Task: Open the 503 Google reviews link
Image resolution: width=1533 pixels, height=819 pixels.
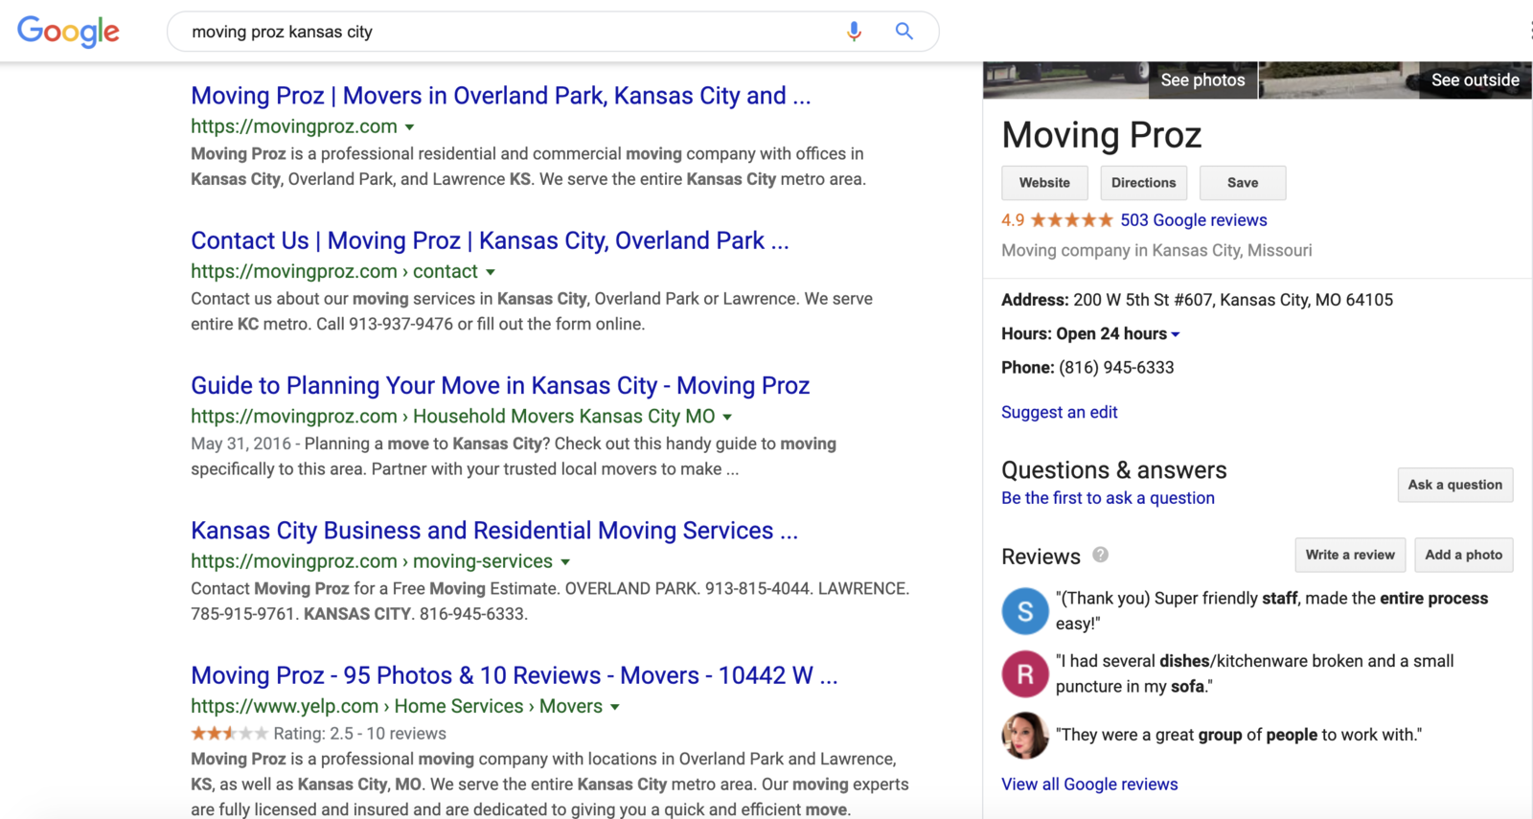Action: point(1194,220)
